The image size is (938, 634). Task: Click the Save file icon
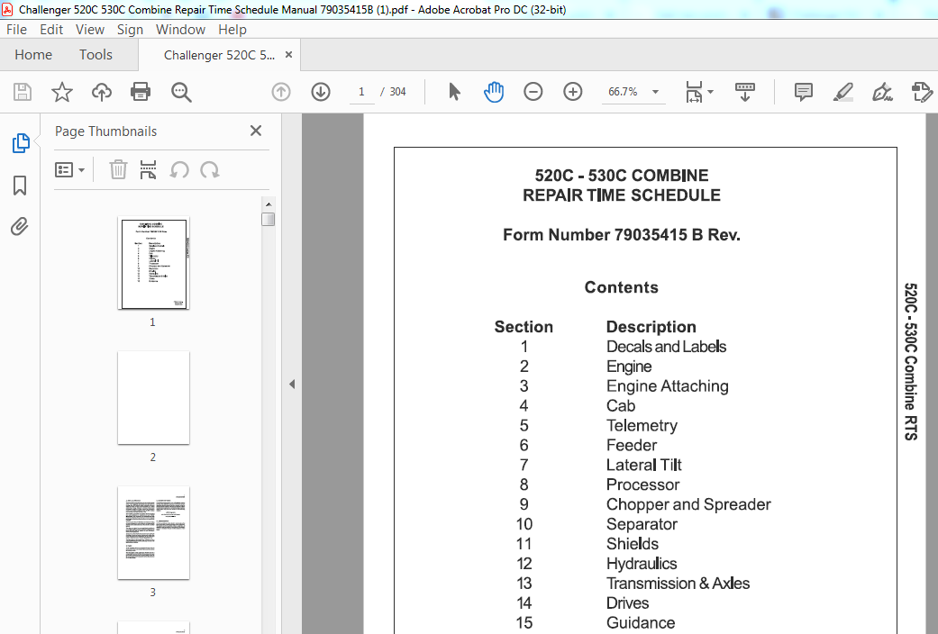coord(23,92)
